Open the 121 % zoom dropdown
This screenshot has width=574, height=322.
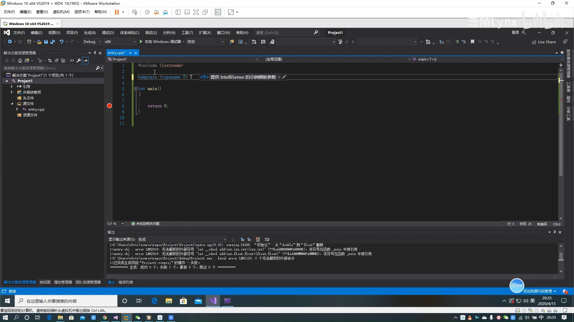coord(115,224)
